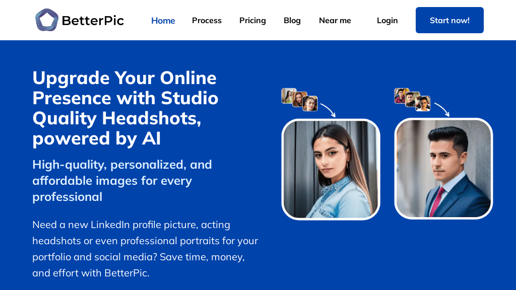
Task: Select leftmost small selfie above man's headshot
Action: tap(401, 95)
